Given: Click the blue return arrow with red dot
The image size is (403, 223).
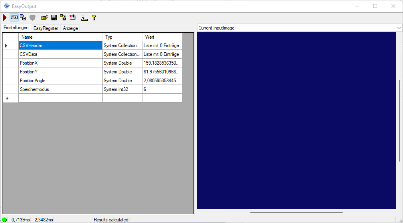Looking at the screenshot, I should coord(72,18).
